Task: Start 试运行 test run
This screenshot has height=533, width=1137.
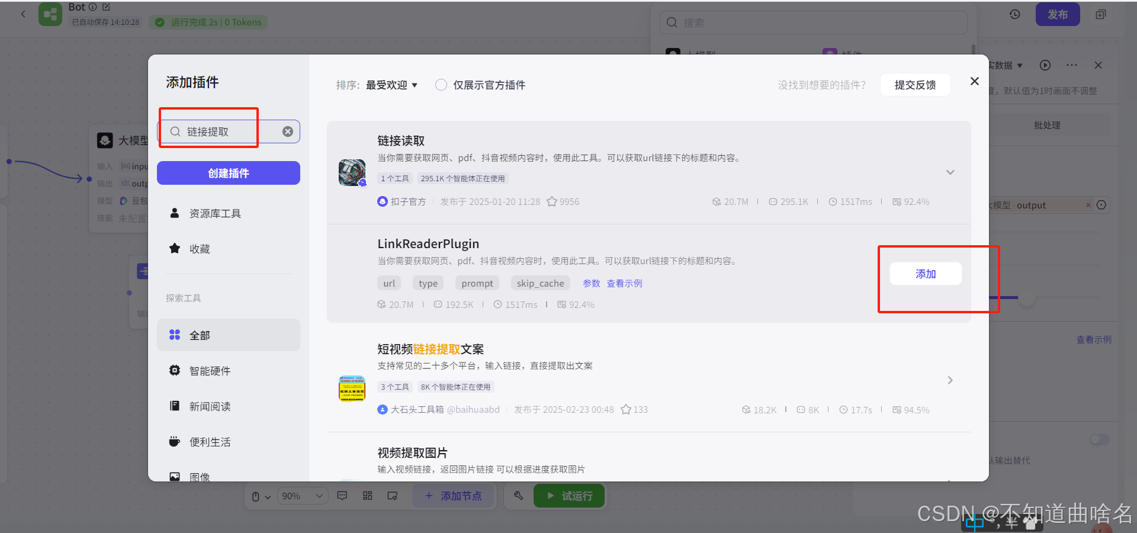Action: 569,496
